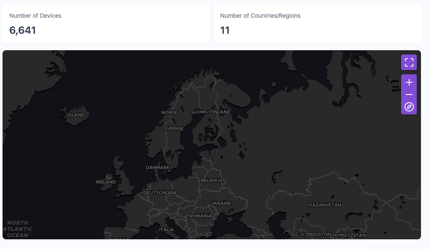
Task: Click the Danmark map label
Action: (x=158, y=168)
